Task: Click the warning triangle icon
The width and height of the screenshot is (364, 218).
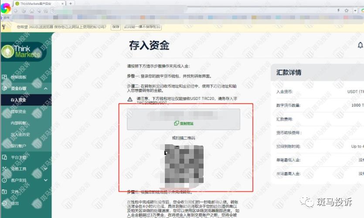Action: pos(130,99)
